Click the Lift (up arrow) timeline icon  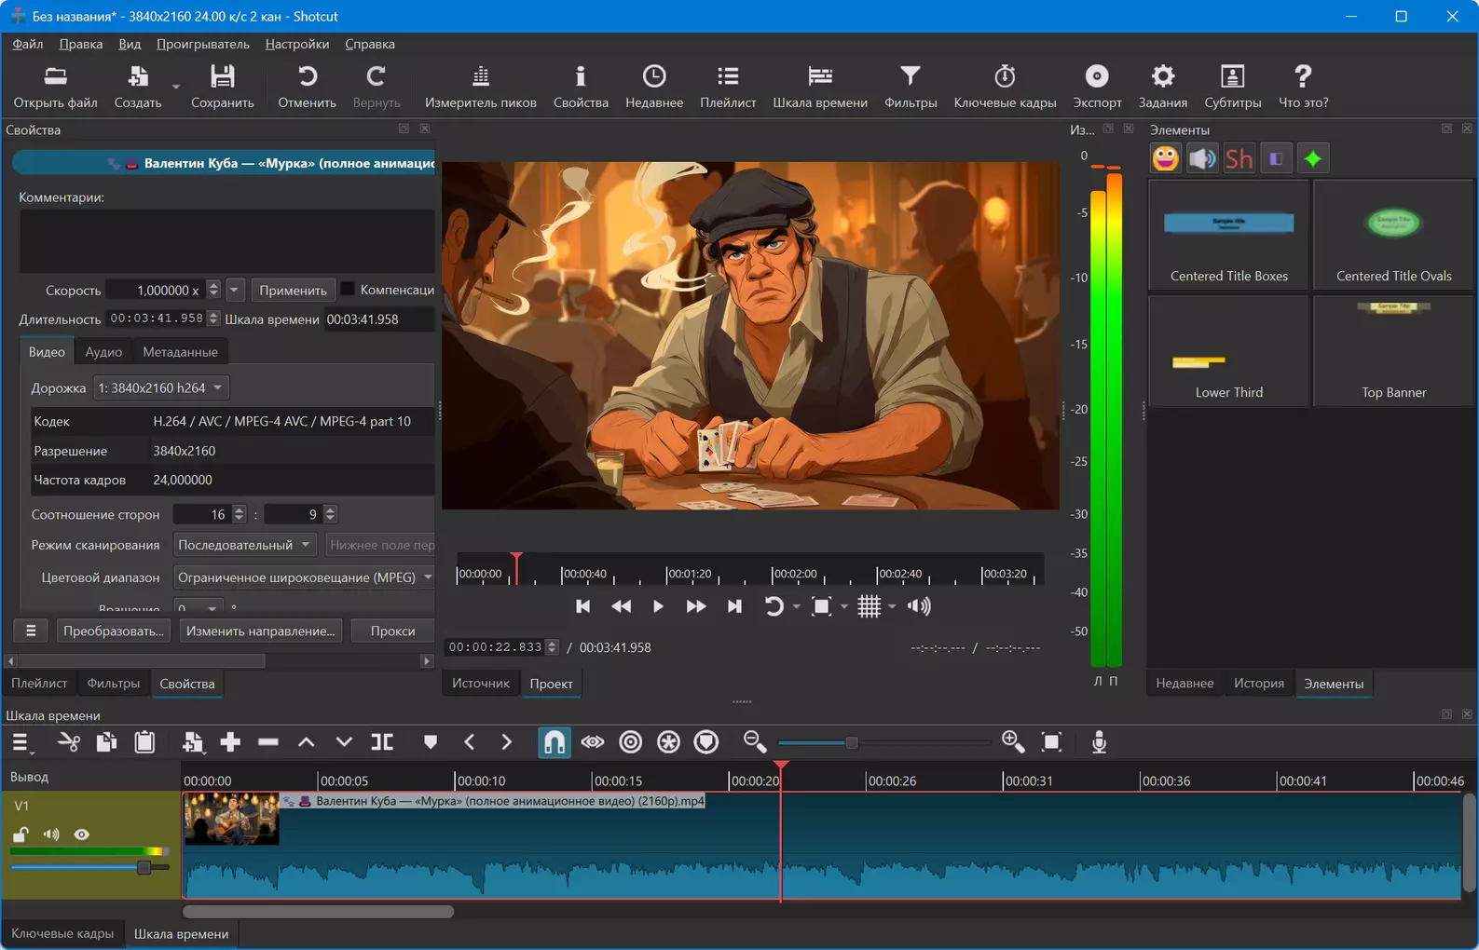click(307, 742)
